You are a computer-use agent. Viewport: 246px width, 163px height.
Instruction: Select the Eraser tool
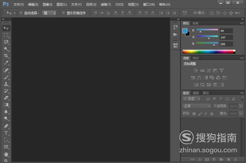click(x=6, y=98)
